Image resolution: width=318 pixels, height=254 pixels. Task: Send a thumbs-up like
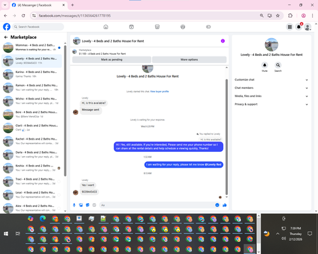coord(225,205)
